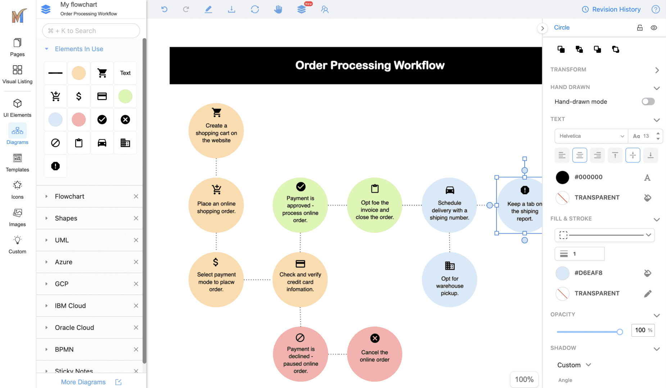Toggle the Circle visibility eye icon
The image size is (666, 388).
[654, 28]
